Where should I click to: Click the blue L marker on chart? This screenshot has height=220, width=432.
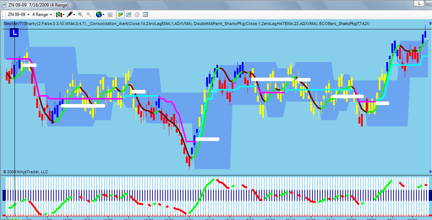tap(14, 32)
